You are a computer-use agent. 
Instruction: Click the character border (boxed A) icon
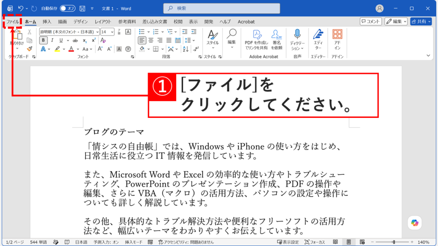pyautogui.click(x=128, y=32)
